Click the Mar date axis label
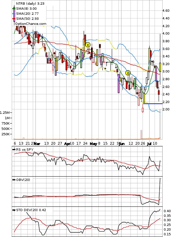176x237 pixels. click(37, 144)
